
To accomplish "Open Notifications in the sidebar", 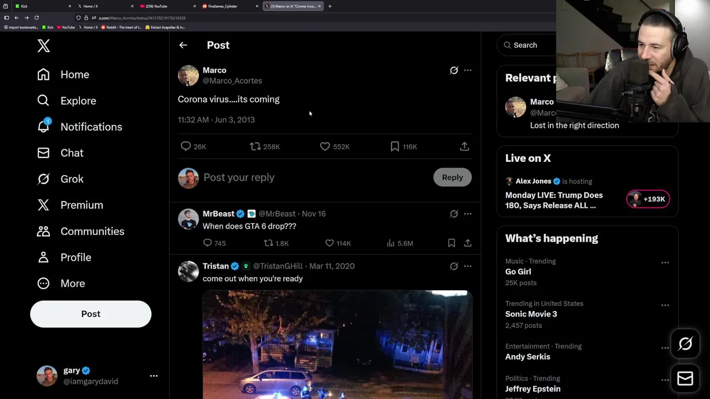I will point(79,126).
